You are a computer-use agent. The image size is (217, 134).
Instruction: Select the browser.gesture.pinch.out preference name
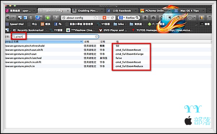pyautogui.click(x=21, y=54)
